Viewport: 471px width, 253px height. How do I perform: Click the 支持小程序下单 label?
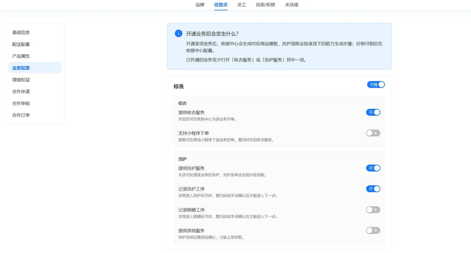194,133
